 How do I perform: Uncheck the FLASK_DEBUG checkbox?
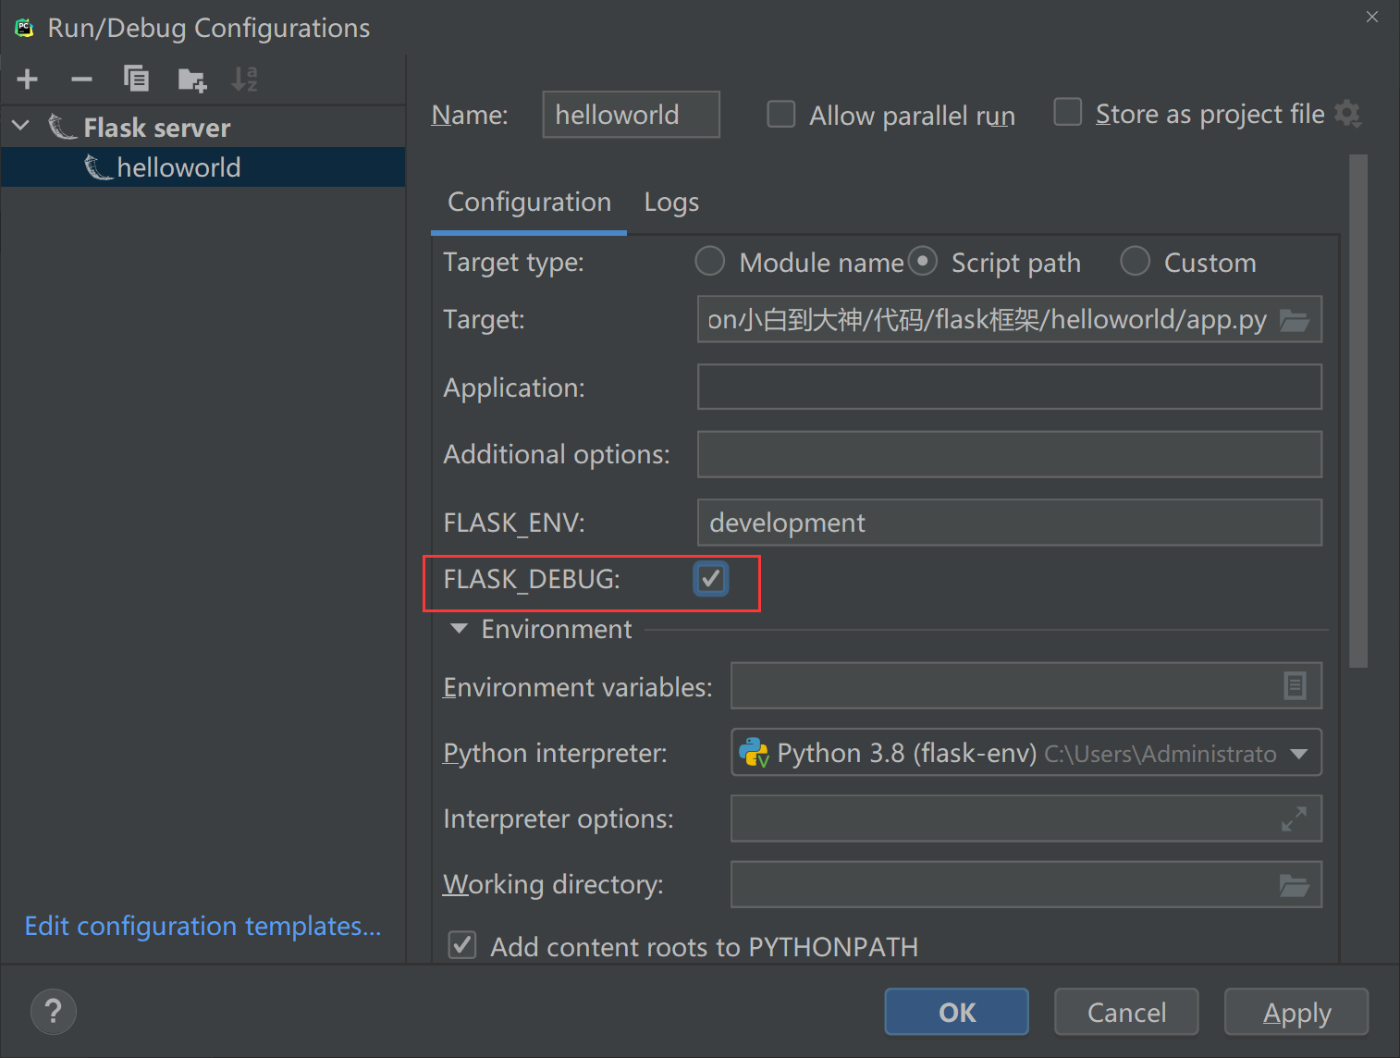tap(710, 579)
